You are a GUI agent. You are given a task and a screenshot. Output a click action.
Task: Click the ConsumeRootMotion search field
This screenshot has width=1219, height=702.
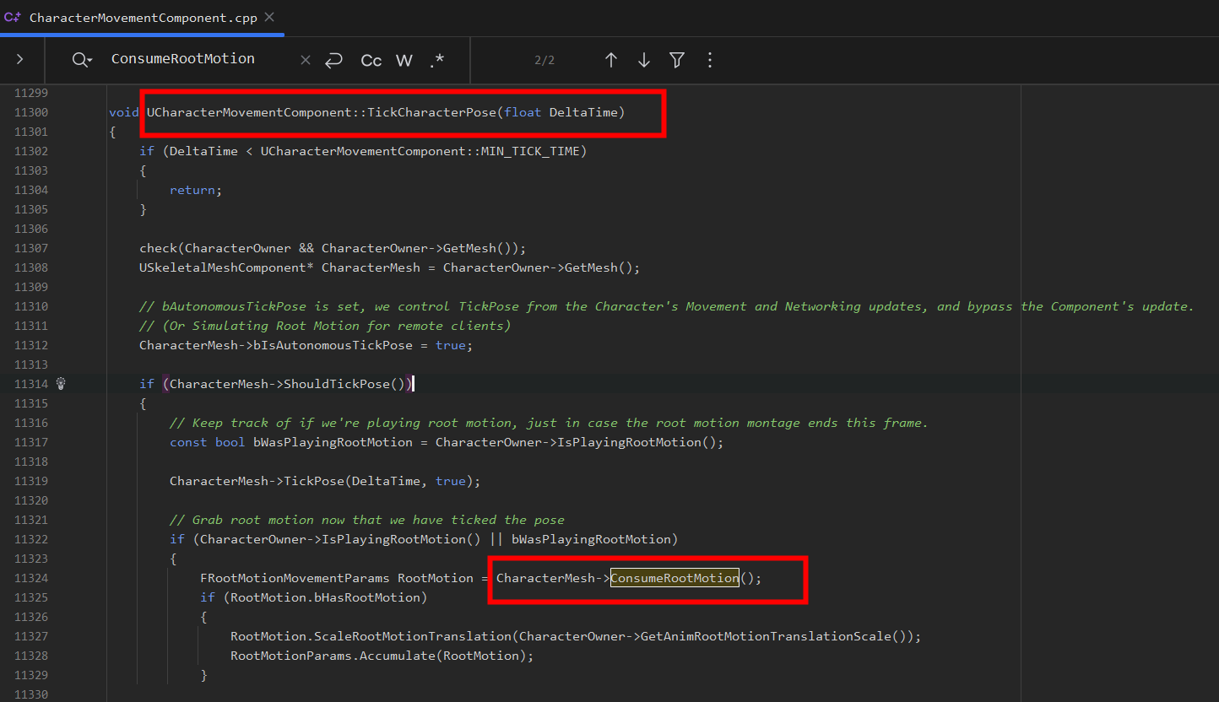(183, 59)
